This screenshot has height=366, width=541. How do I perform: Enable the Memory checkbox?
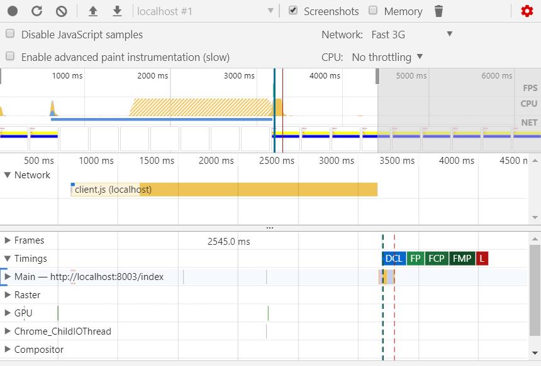click(373, 11)
